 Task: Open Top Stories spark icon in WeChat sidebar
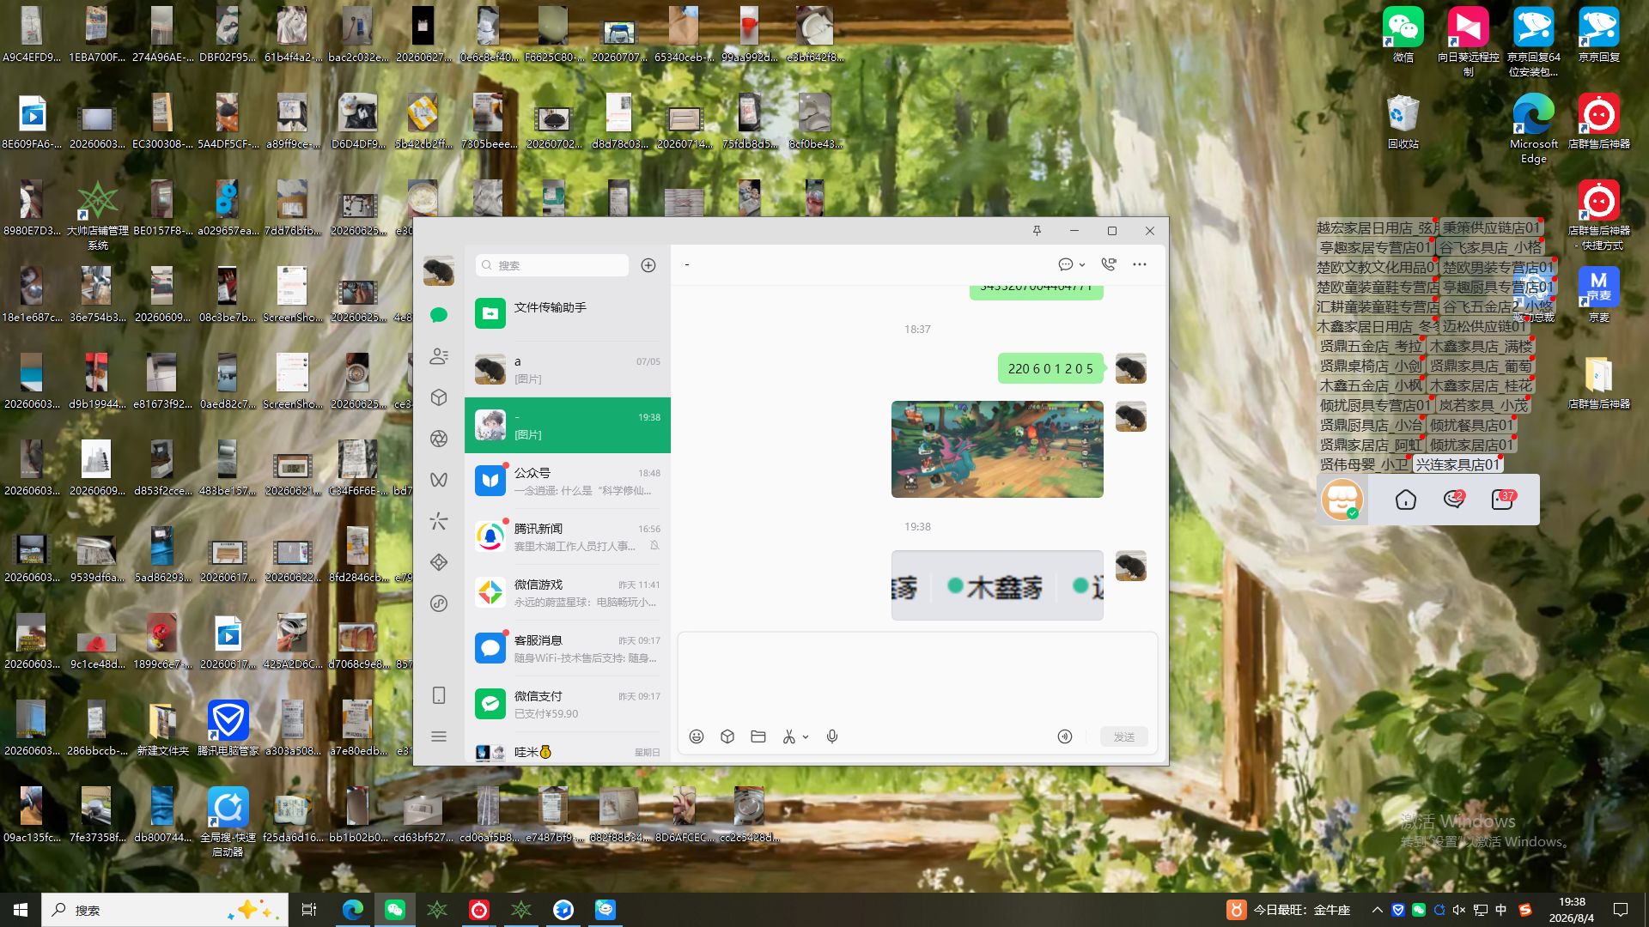pyautogui.click(x=439, y=521)
